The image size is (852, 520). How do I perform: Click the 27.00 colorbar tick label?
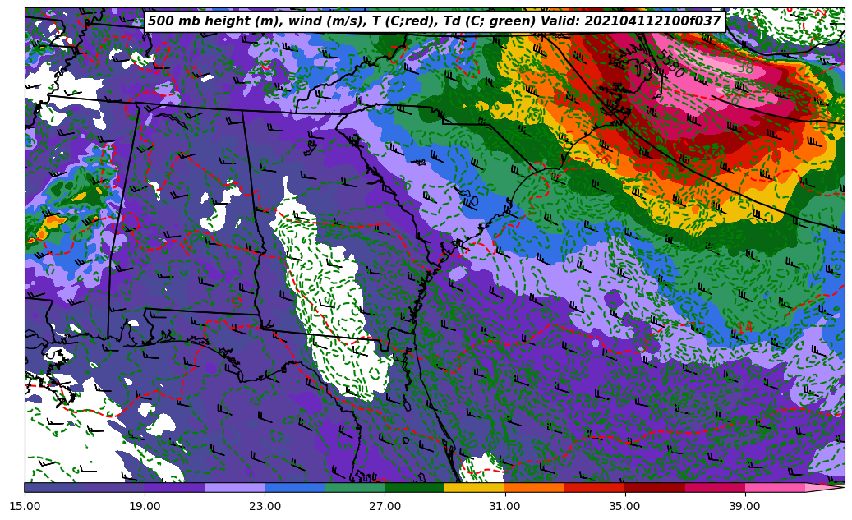pos(385,506)
